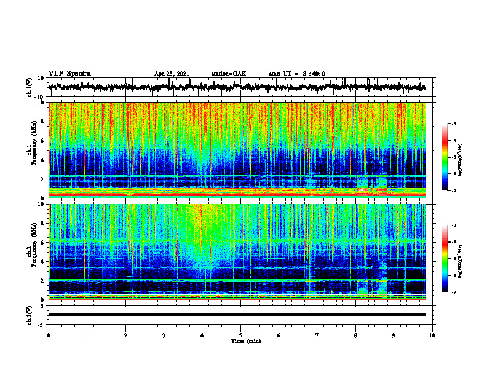The height and width of the screenshot is (376, 487).
Task: Click the "ch.1(V)" axis label
Action: [30, 87]
